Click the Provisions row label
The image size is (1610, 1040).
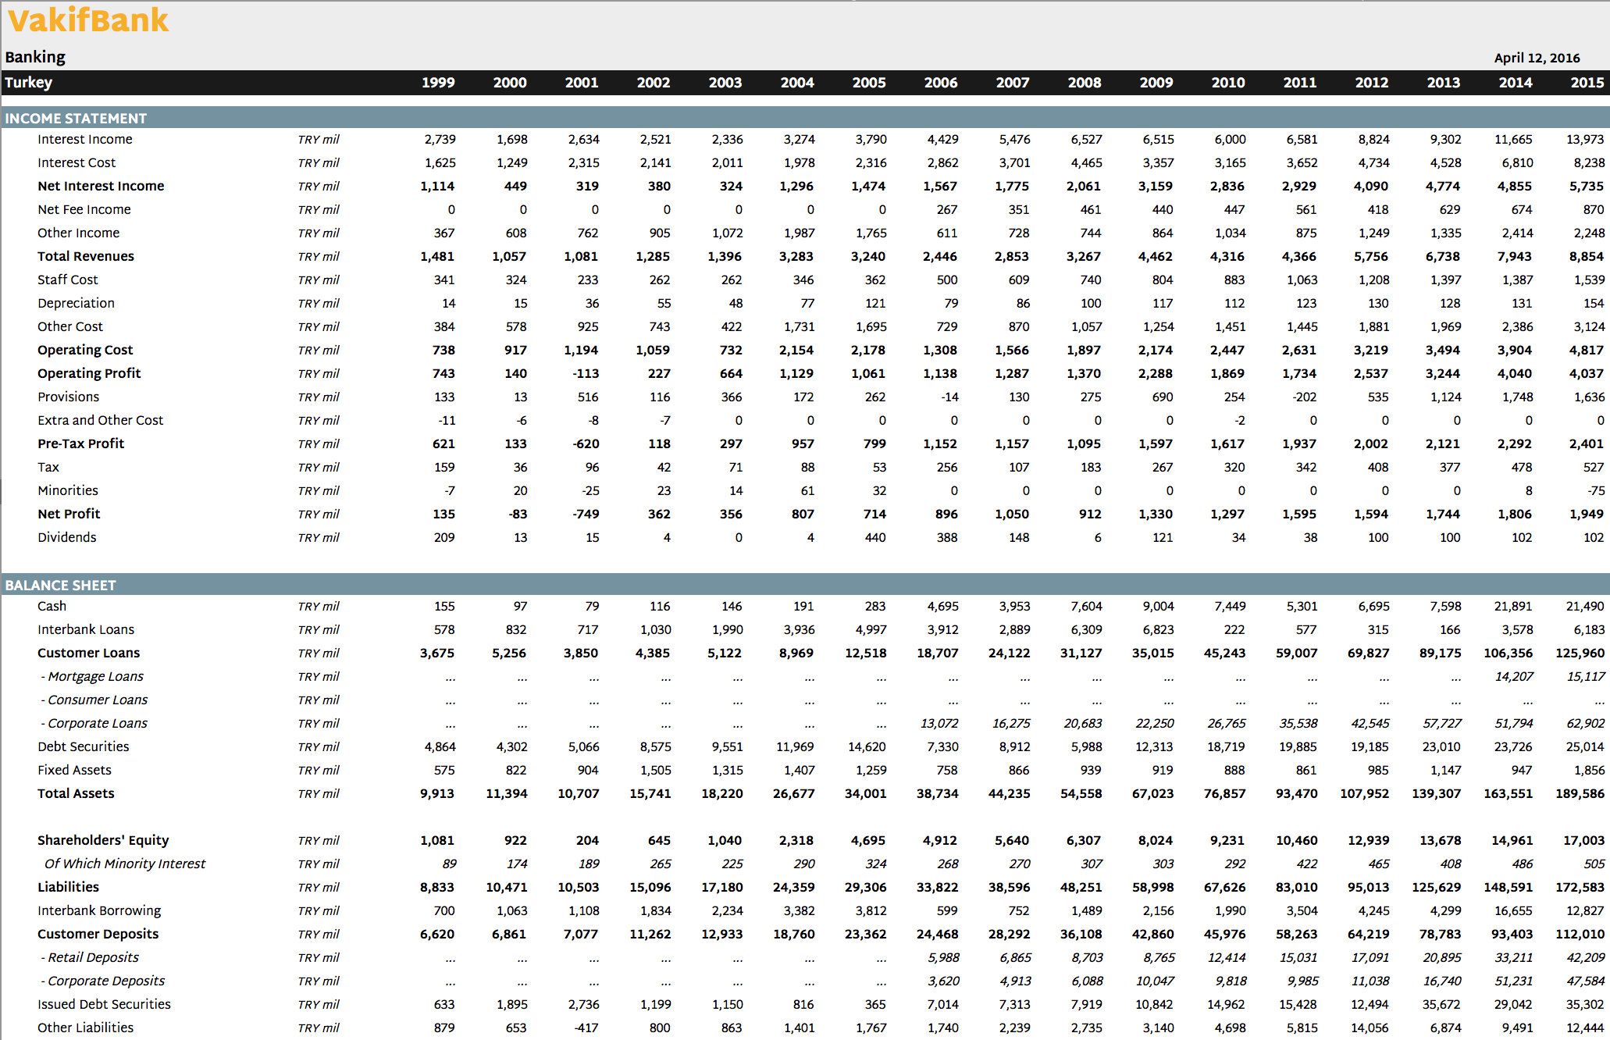69,397
